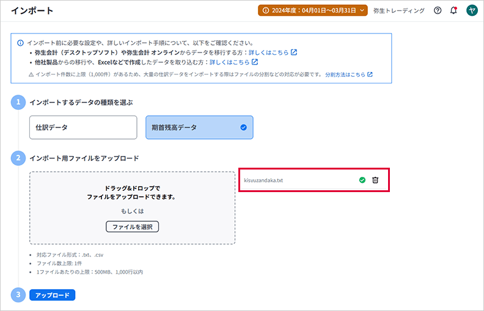Click the green upload success checkmark
The width and height of the screenshot is (484, 311).
[362, 180]
